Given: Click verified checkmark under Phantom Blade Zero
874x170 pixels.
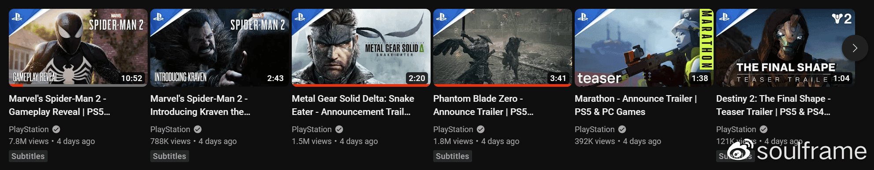Looking at the screenshot, I should tap(481, 129).
